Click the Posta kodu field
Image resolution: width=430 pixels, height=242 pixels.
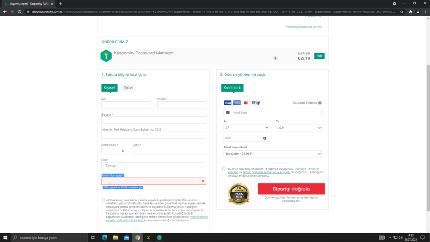click(114, 150)
